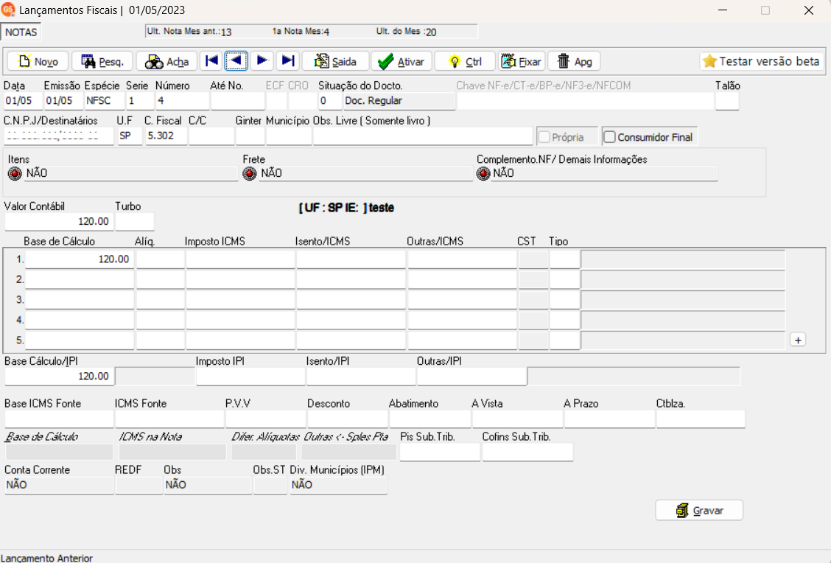Viewport: 831px width, 563px height.
Task: Click the U.F field showing SP
Action: (x=130, y=136)
